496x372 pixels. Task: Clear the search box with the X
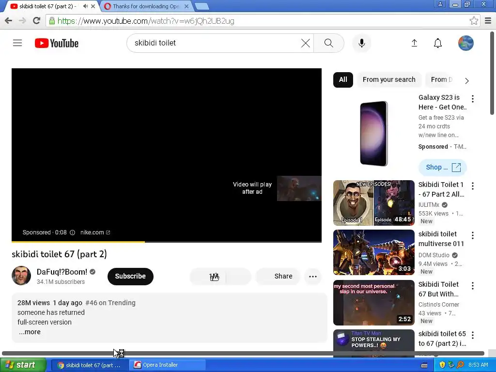point(305,43)
